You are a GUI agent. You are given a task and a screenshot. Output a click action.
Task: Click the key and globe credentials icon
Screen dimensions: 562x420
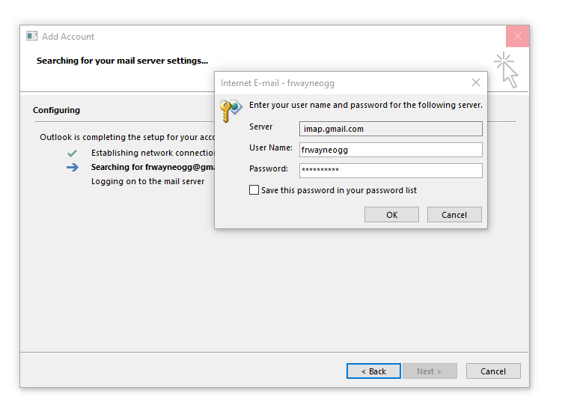point(230,111)
